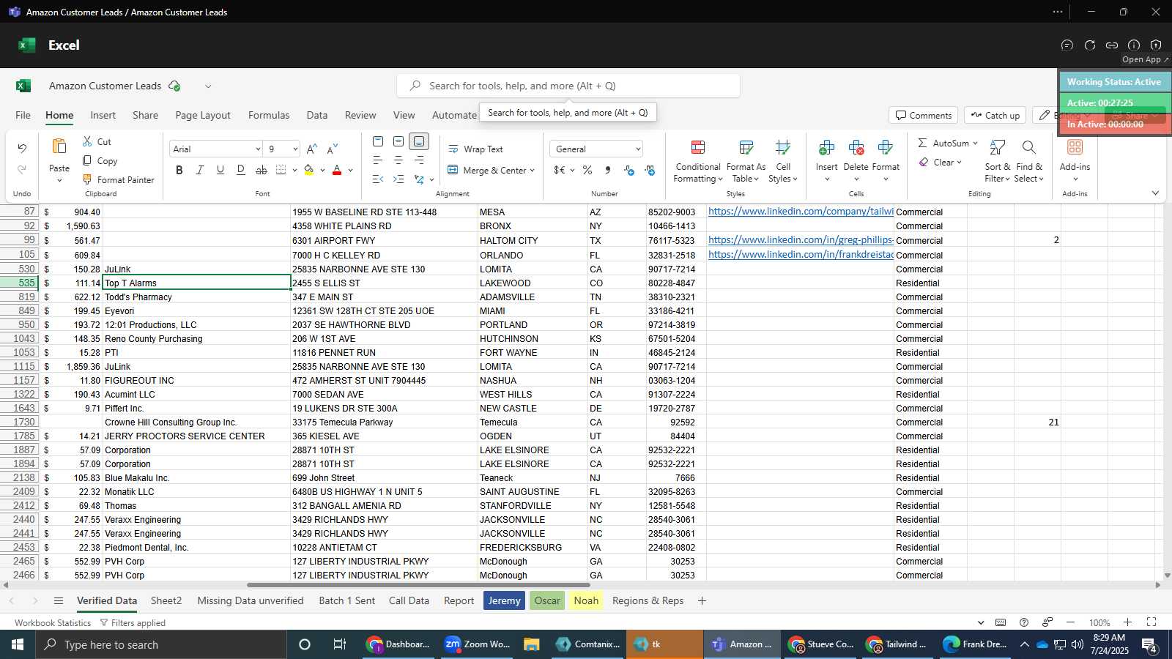Viewport: 1172px width, 659px height.
Task: Expand AutoSum dropdown arrow
Action: click(975, 143)
